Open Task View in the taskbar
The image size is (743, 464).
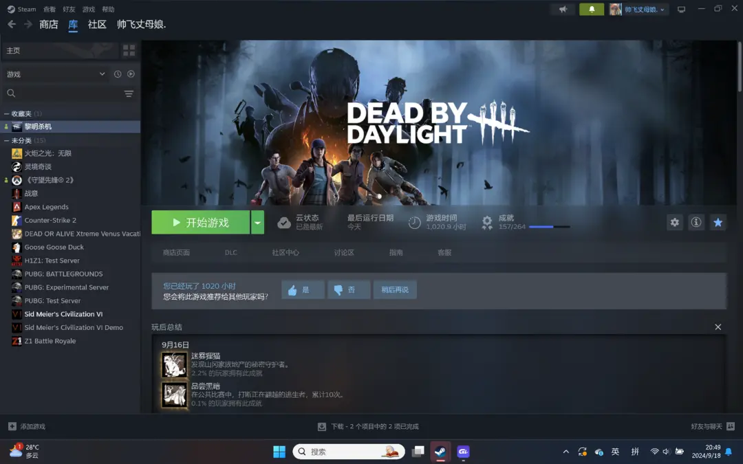pyautogui.click(x=418, y=452)
